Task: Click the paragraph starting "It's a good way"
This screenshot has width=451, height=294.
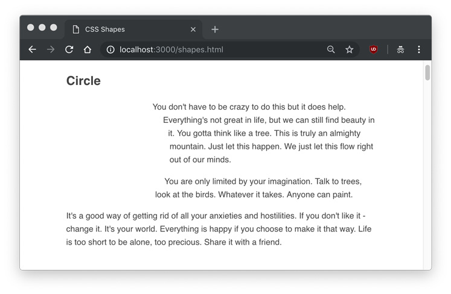Action: click(x=217, y=229)
